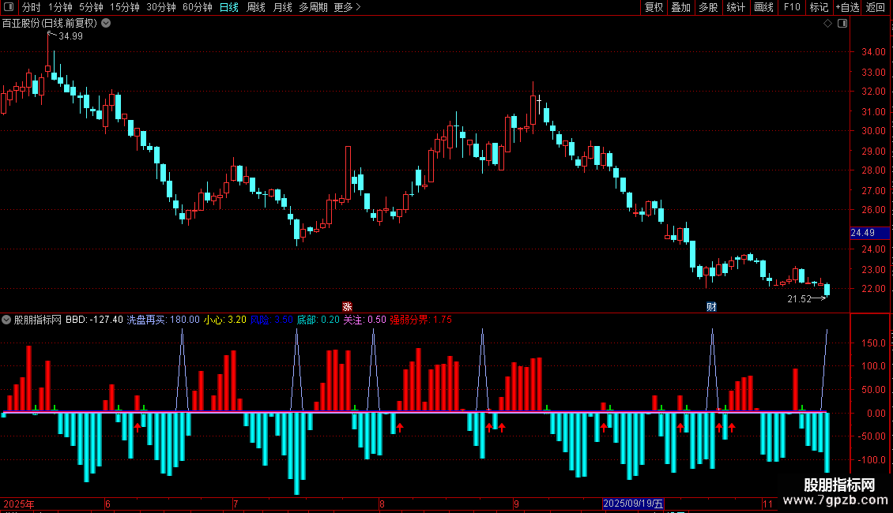This screenshot has height=513, width=893.
Task: Click the red 涨 event marker
Action: tap(348, 307)
